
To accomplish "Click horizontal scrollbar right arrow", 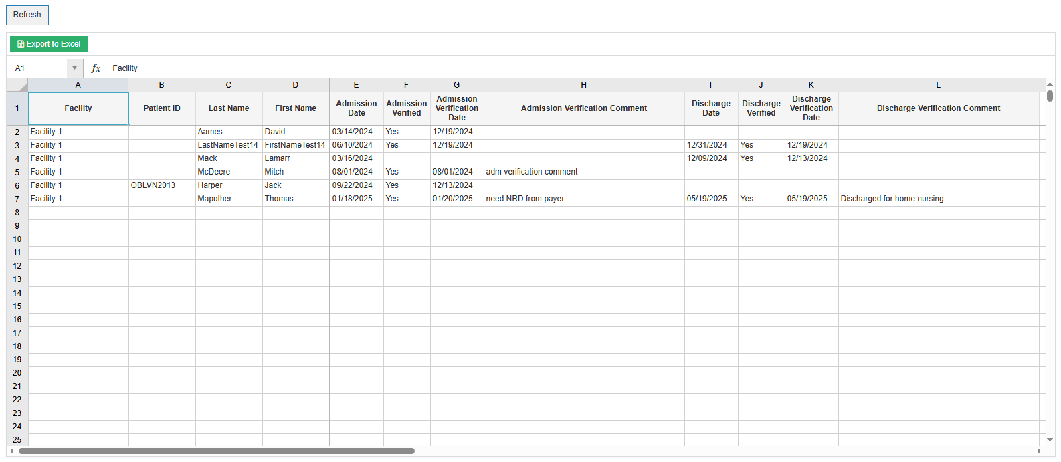I will coord(1039,451).
